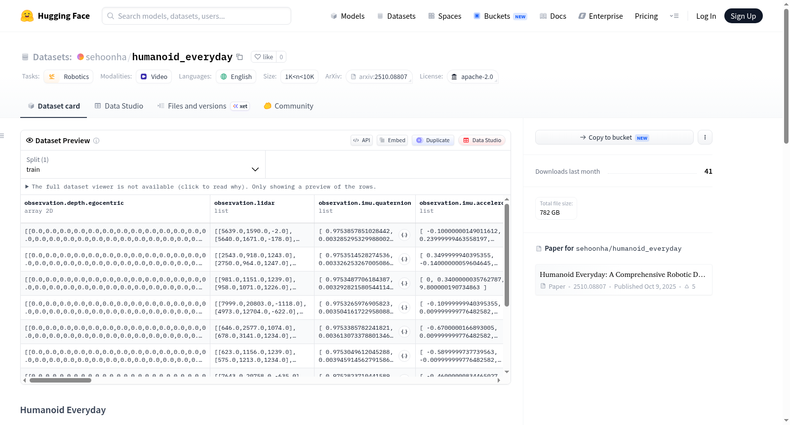Viewport: 790px width, 425px height.
Task: Open the additional navigation menu icon
Action: pos(674,16)
